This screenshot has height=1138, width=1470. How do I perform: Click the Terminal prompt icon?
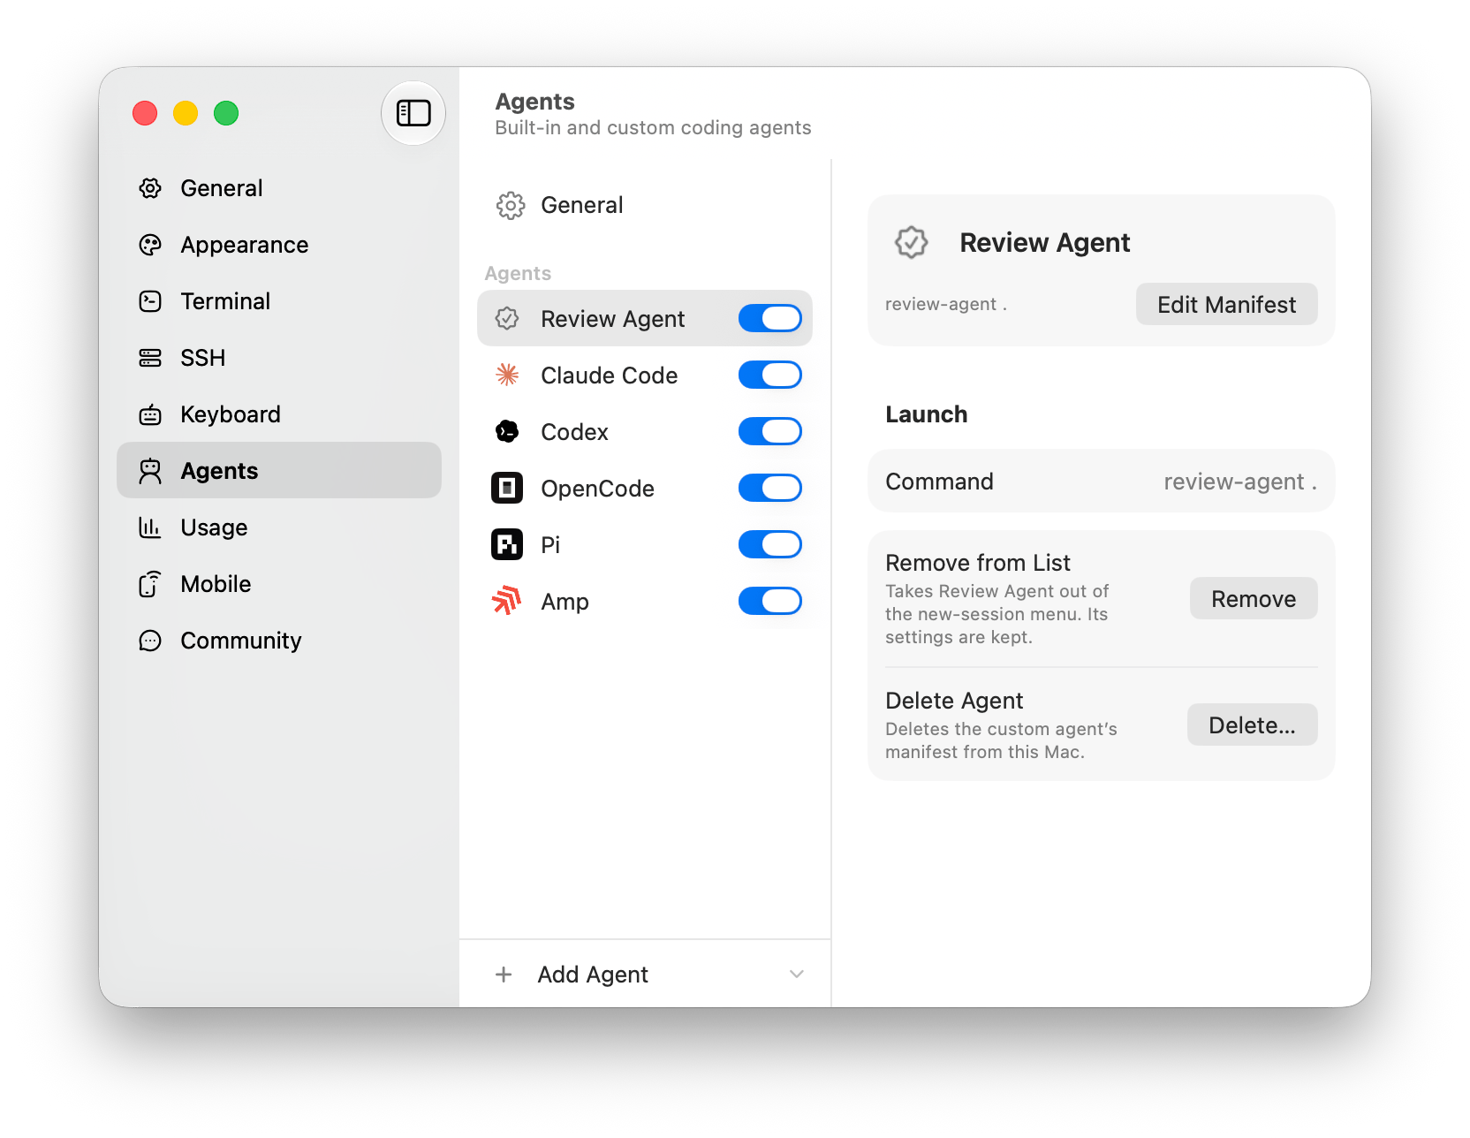point(150,301)
